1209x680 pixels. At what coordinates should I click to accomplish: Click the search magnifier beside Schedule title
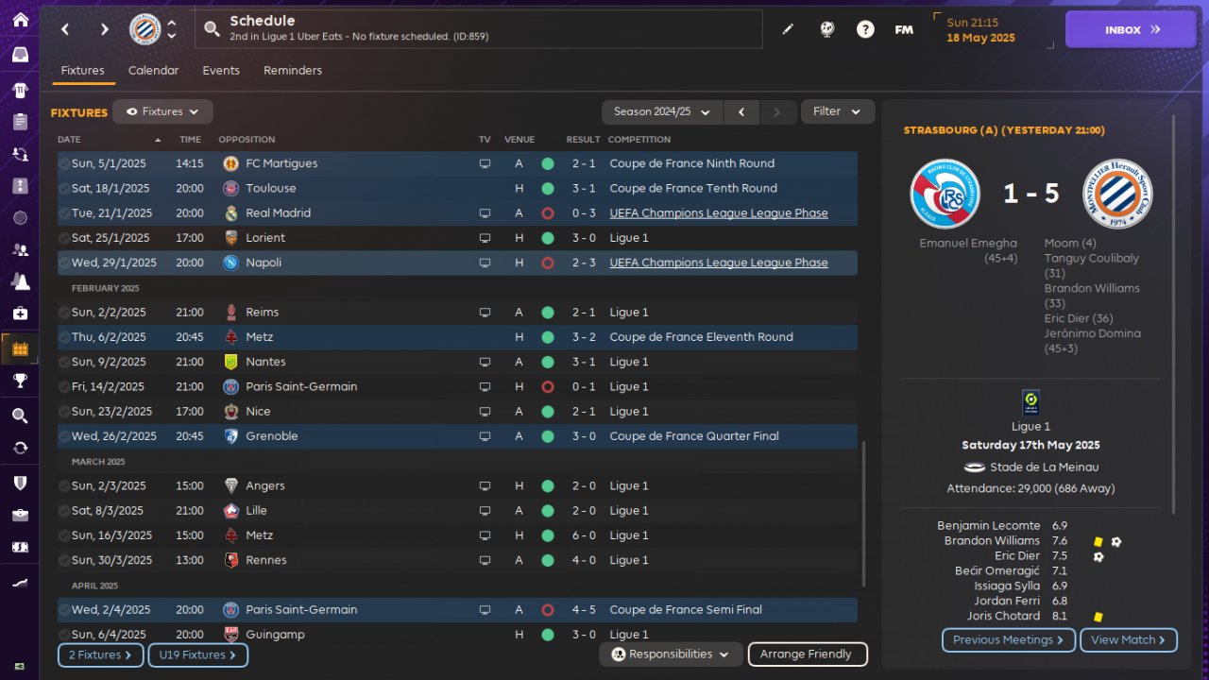coord(213,29)
